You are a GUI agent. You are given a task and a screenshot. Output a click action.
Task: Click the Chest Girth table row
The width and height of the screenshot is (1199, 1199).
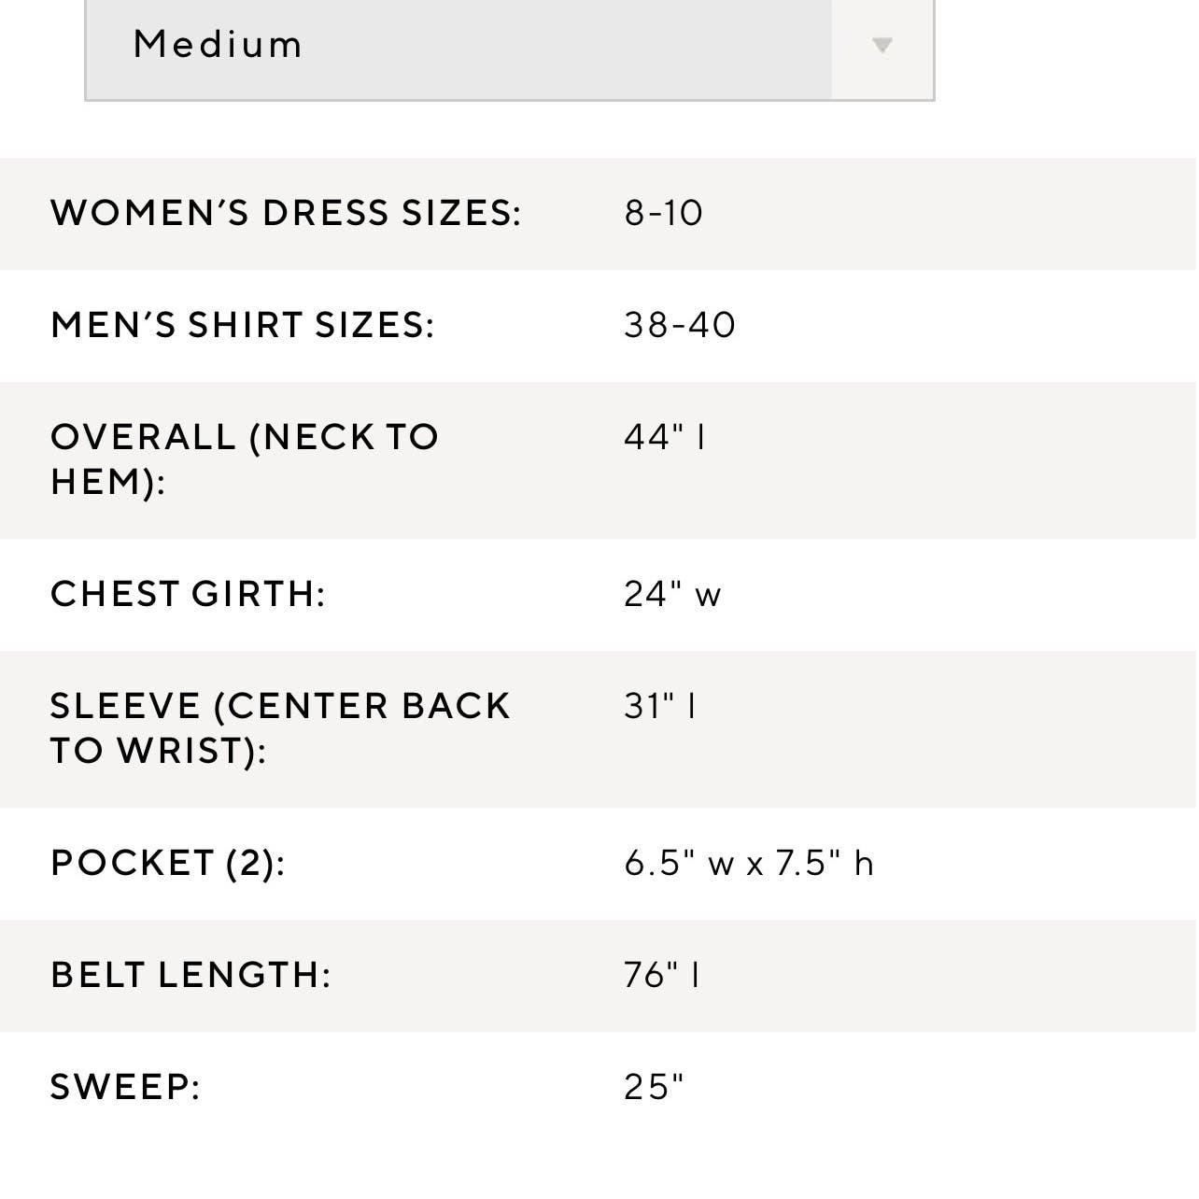click(599, 595)
